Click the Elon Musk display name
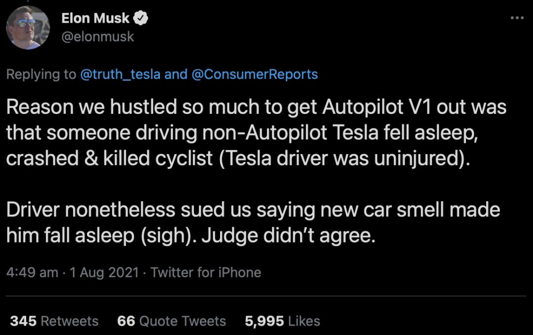 95,19
